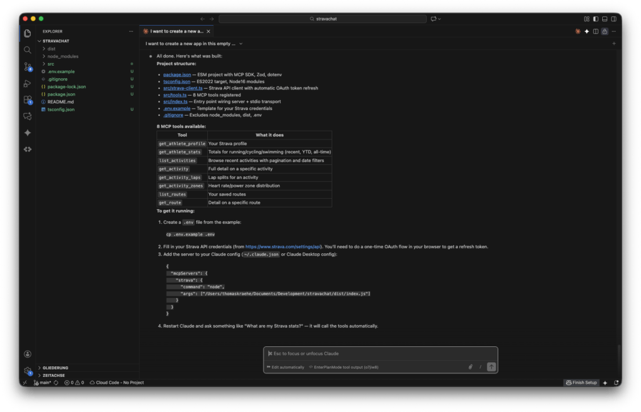Open the Explorer views and more actions ellipsis

(x=131, y=31)
